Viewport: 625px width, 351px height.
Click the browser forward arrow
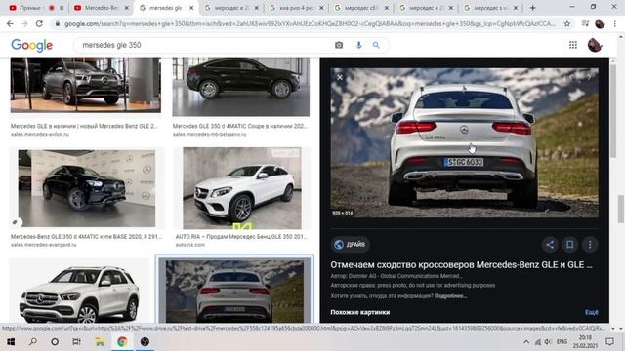coord(24,23)
